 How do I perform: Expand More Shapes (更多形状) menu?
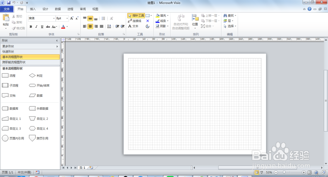pyautogui.click(x=30, y=46)
